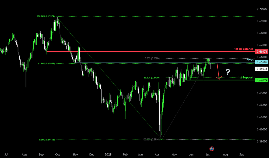
Task: Click the Jun time axis label
Action: (191, 155)
